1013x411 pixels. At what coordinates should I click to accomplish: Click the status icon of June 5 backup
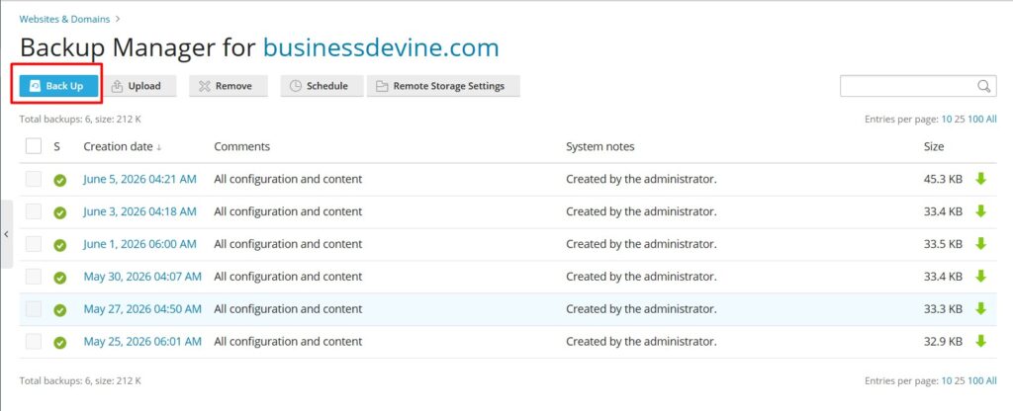click(x=60, y=180)
